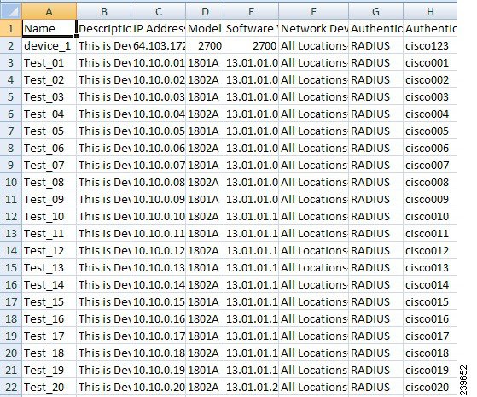Click the 'Test_15' cell
Image resolution: width=477 pixels, height=397 pixels.
tap(49, 301)
